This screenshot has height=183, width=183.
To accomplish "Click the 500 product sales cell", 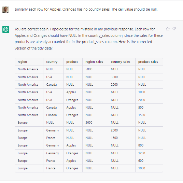I will (141, 107).
